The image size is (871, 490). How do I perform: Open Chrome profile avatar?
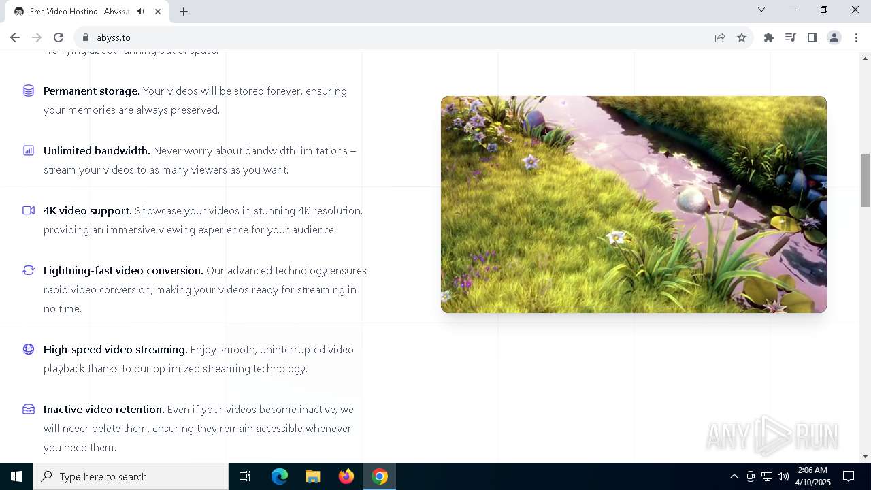pos(834,37)
